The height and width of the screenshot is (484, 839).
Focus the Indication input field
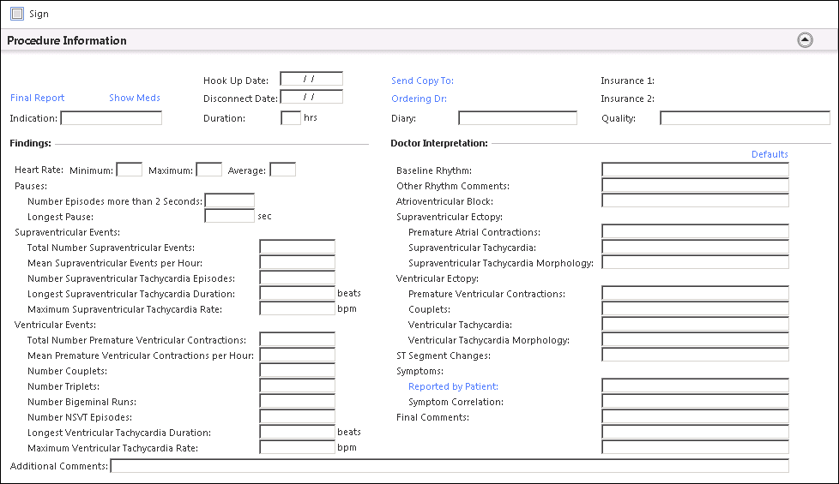(x=112, y=118)
